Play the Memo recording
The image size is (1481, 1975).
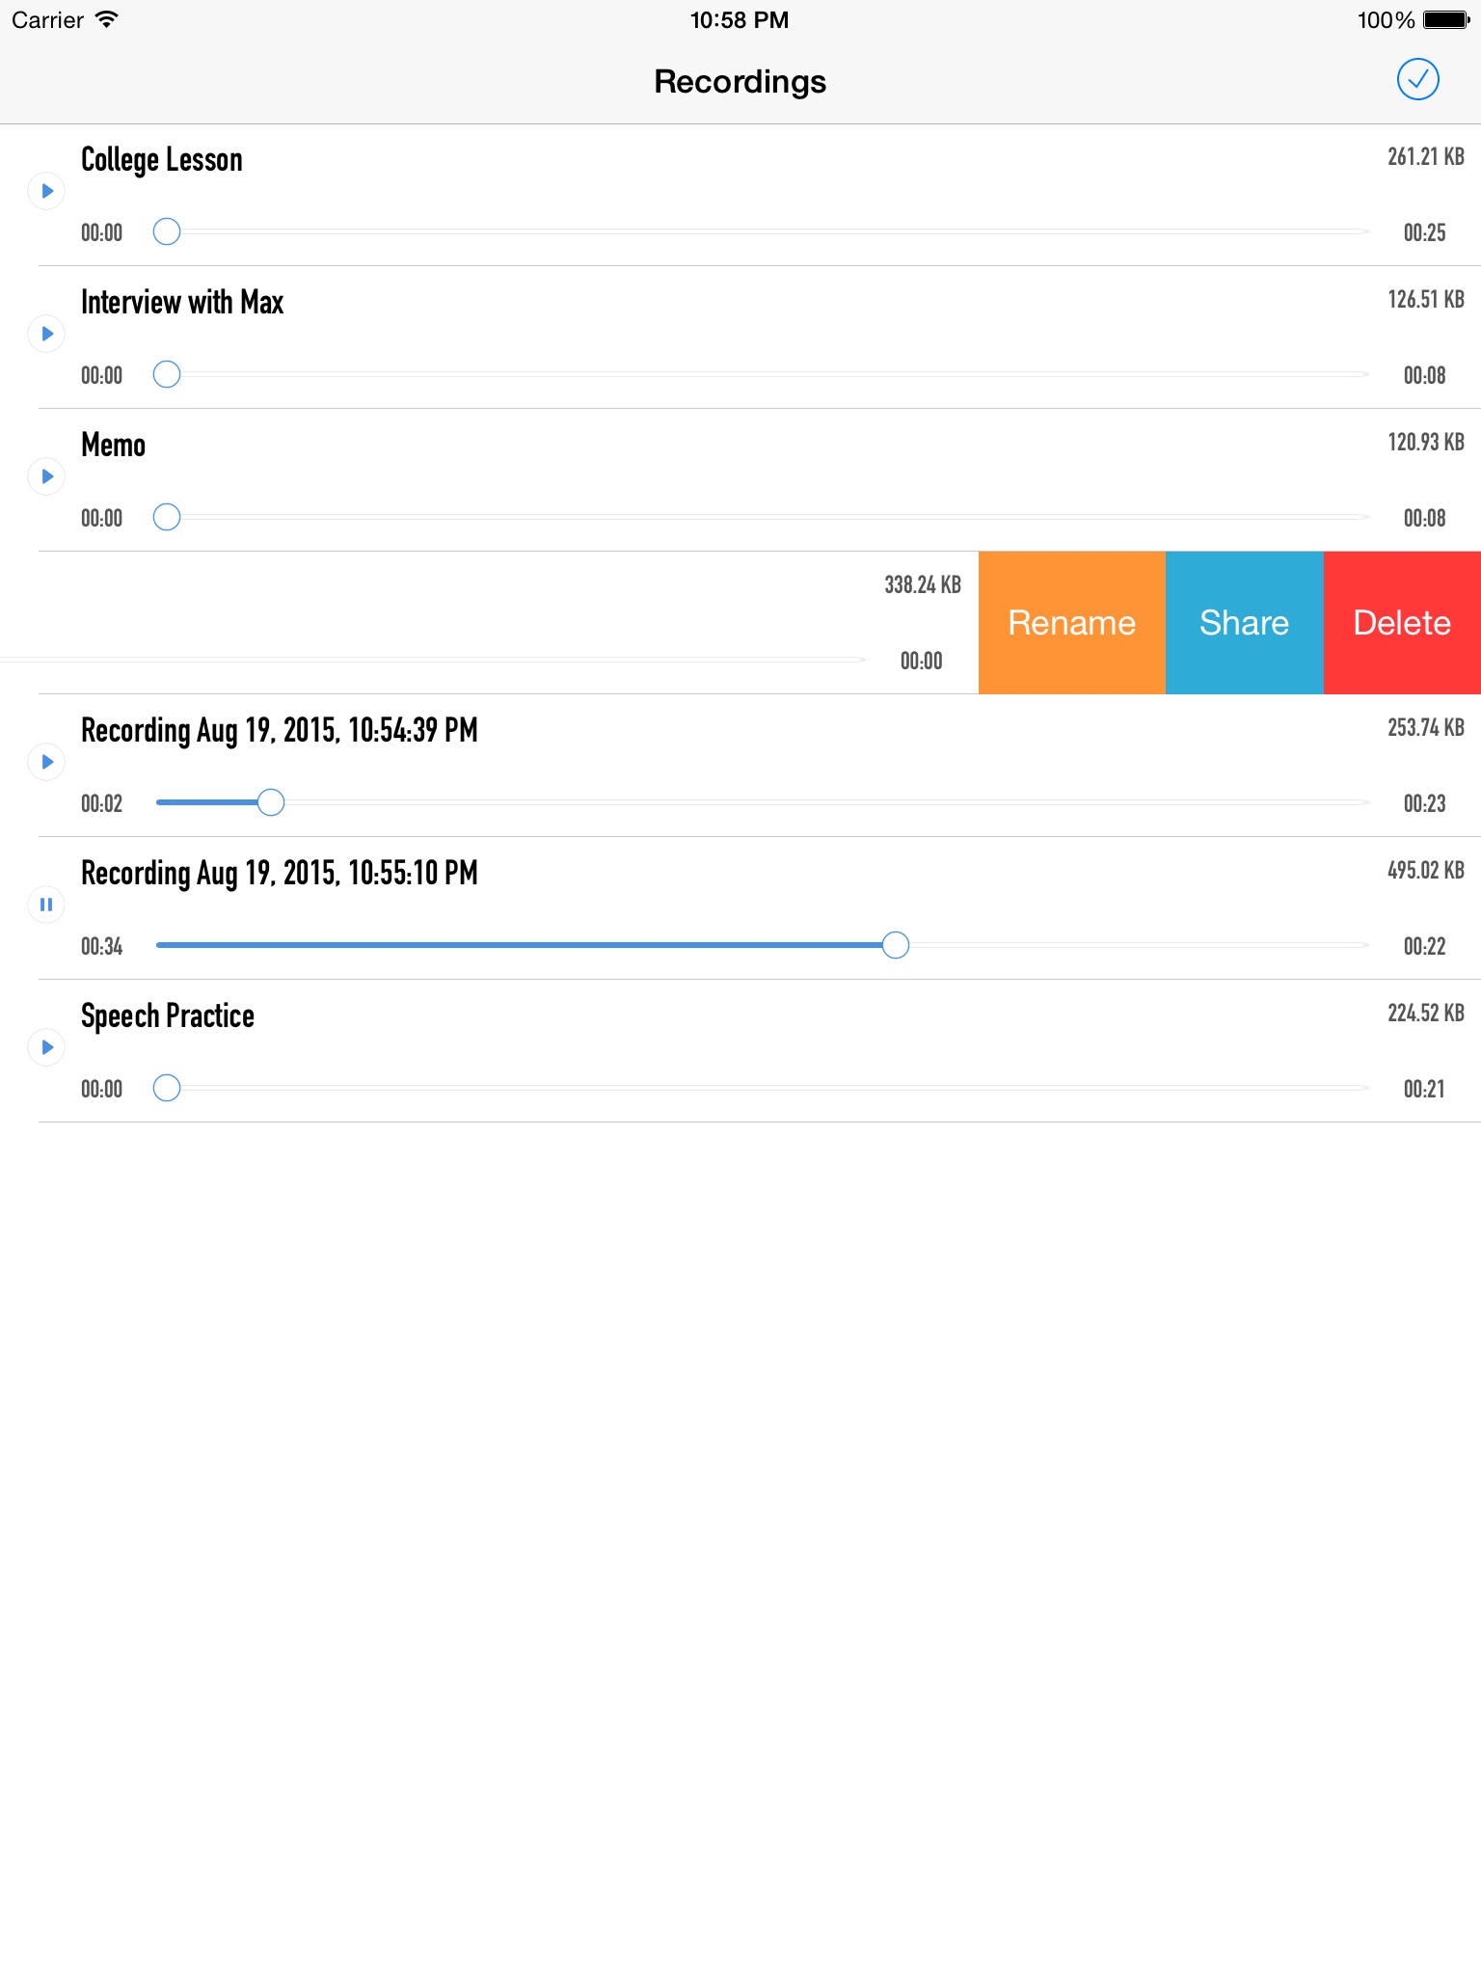46,476
